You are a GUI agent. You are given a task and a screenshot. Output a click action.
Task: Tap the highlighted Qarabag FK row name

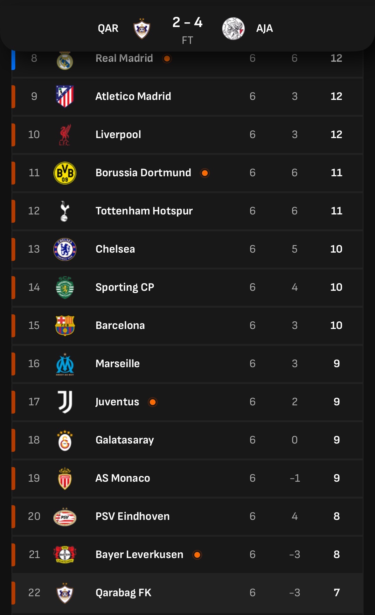[123, 593]
